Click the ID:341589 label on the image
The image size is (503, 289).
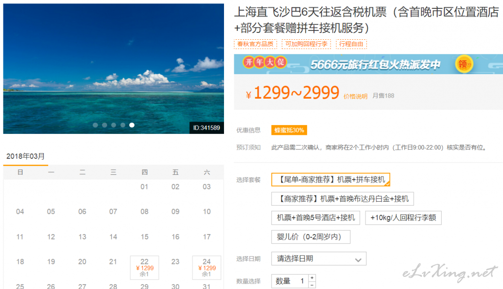pos(207,128)
